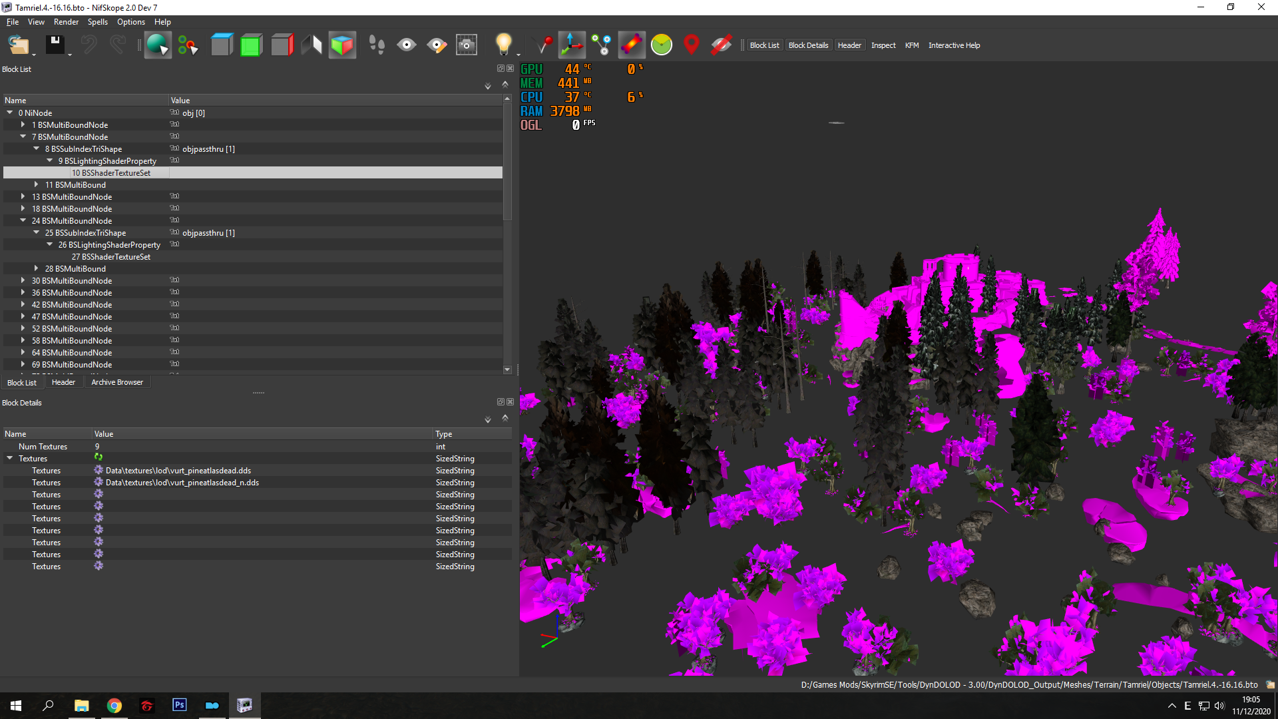1278x719 pixels.
Task: Toggle the lighting light bulb icon
Action: [x=504, y=45]
